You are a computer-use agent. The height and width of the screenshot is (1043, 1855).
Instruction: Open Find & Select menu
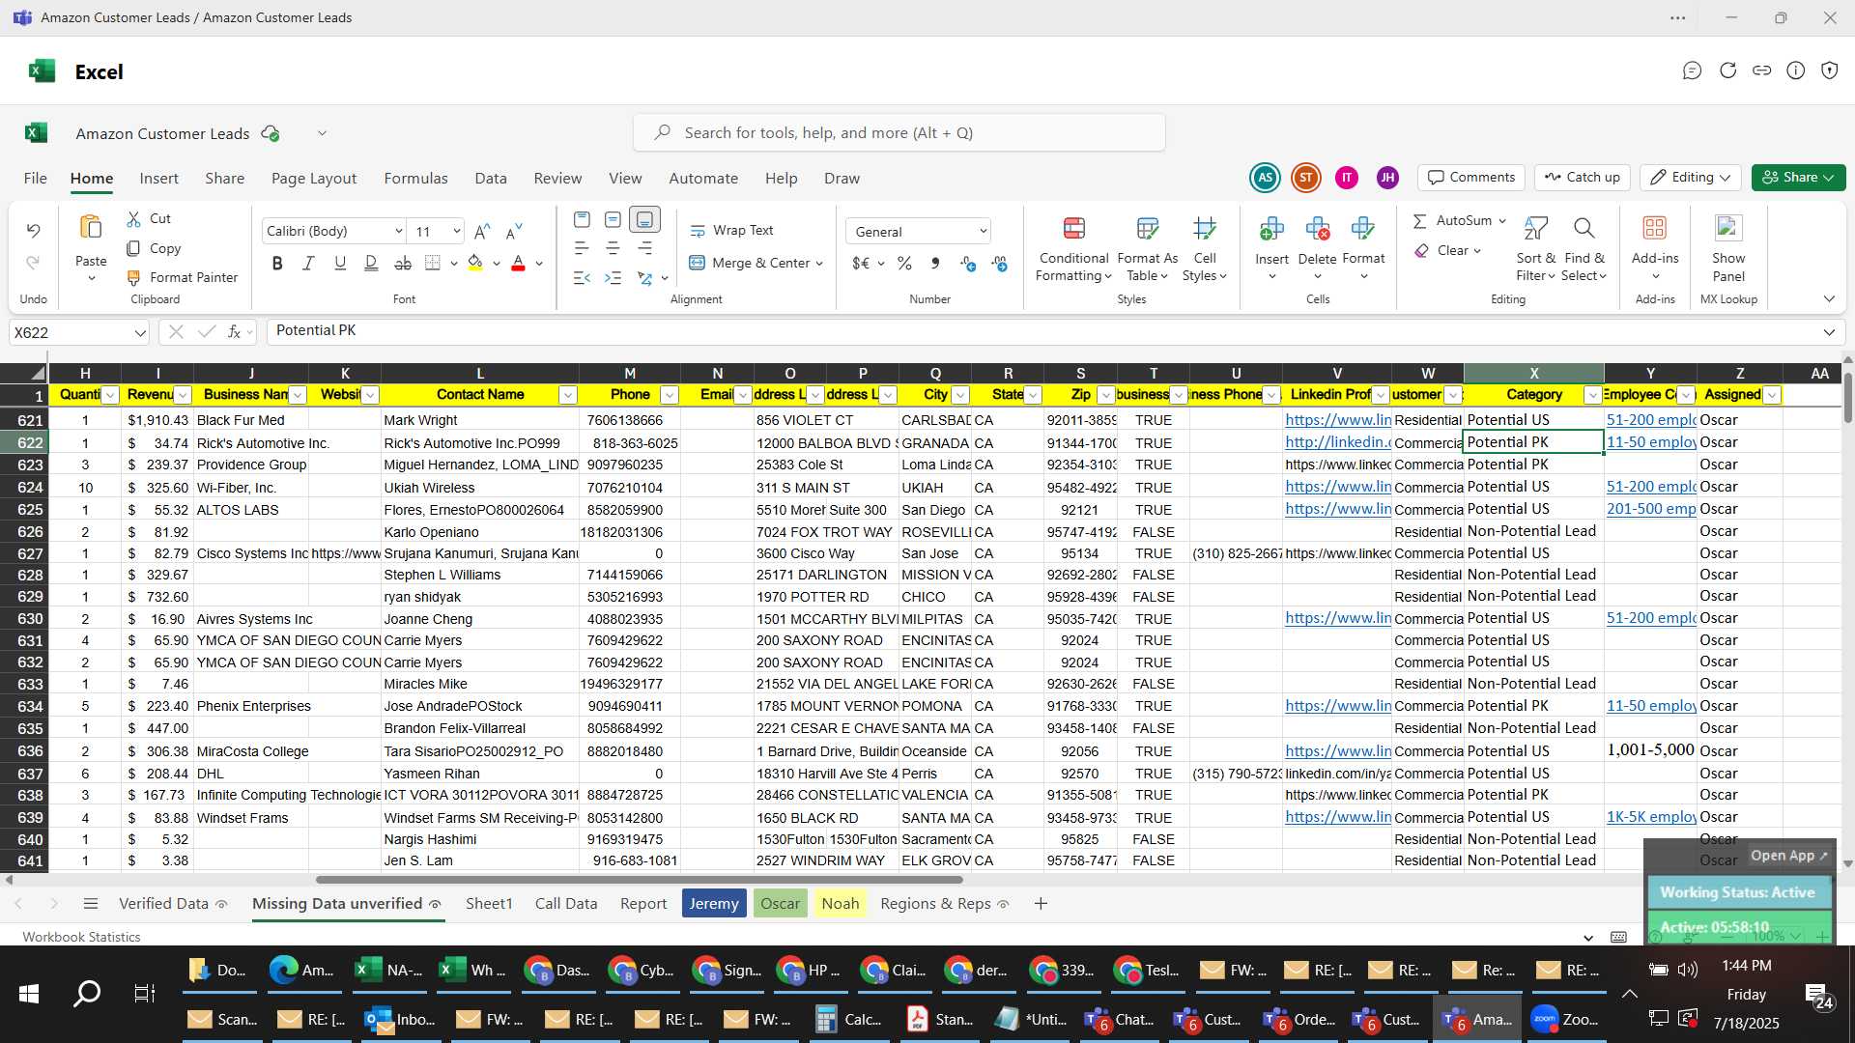tap(1584, 249)
